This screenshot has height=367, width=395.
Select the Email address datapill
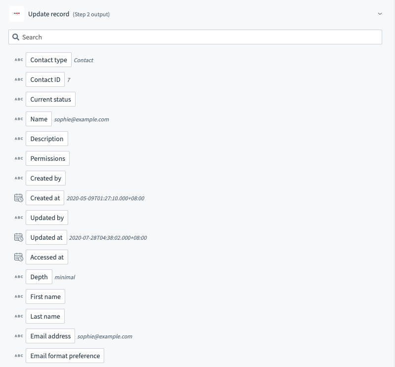[x=50, y=336]
